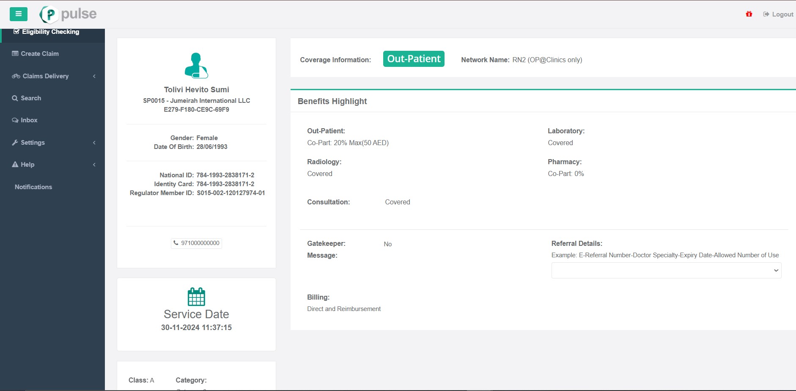Click the Pulse logo
The image size is (796, 391).
coord(69,14)
